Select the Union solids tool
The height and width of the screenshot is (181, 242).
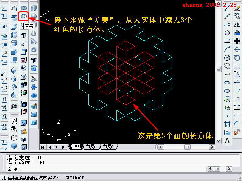23,8
